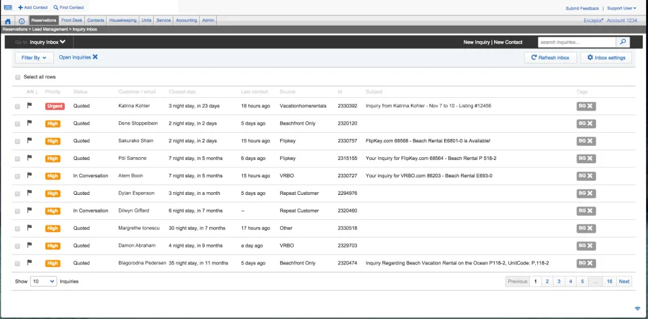The height and width of the screenshot is (319, 648).
Task: Open the Support User menu
Action: click(621, 8)
